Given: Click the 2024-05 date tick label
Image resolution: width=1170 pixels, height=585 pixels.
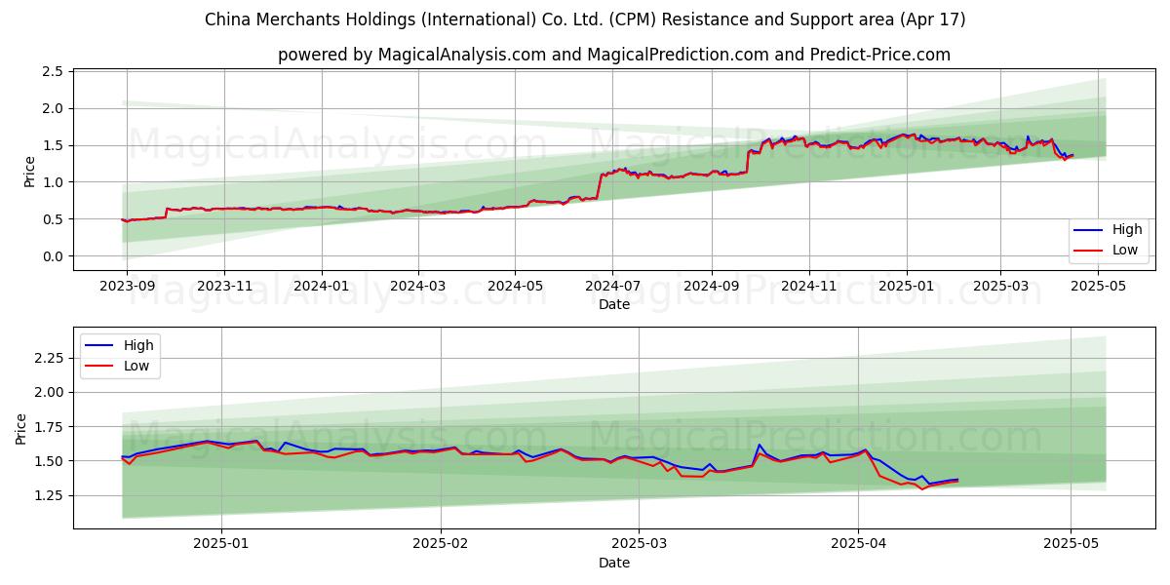Looking at the screenshot, I should (515, 286).
